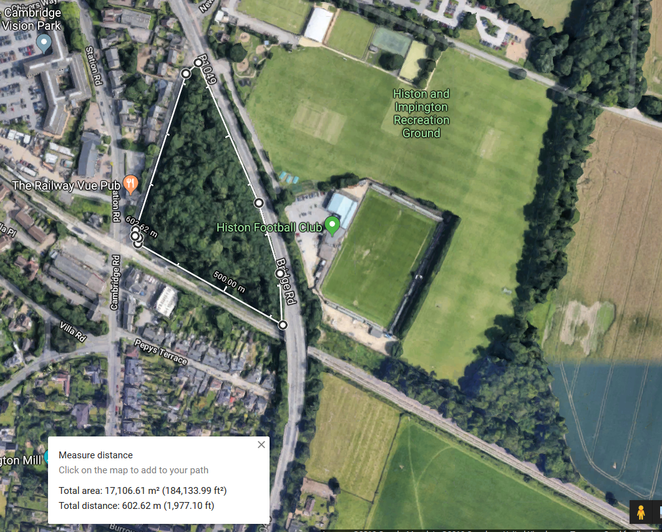The image size is (662, 532).
Task: Click the 602.62 m distance label
Action: point(142,227)
